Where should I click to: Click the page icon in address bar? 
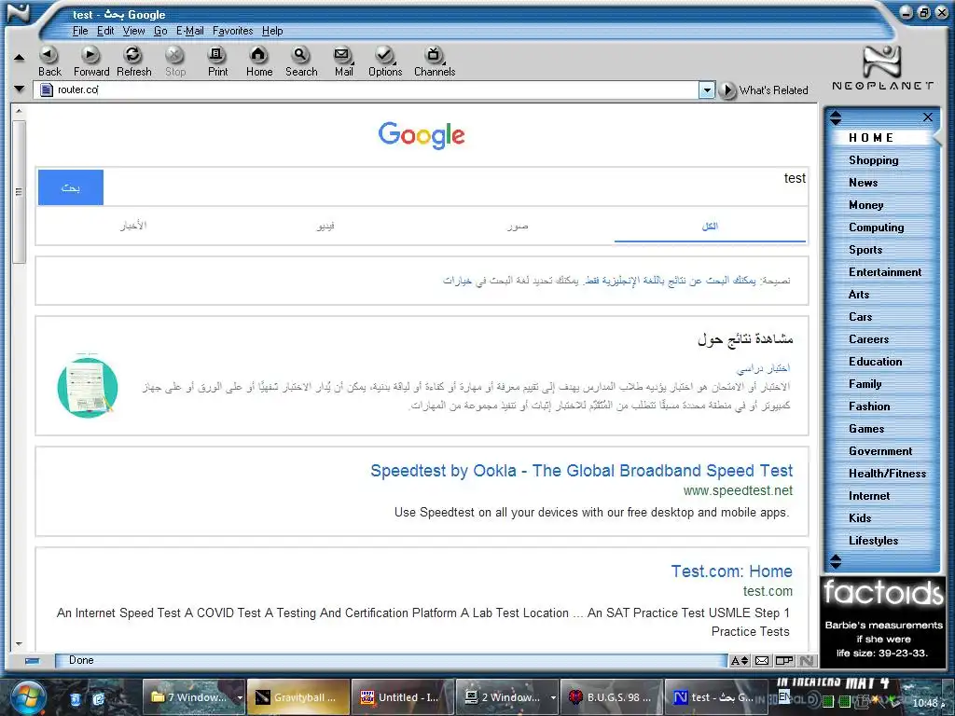[47, 90]
